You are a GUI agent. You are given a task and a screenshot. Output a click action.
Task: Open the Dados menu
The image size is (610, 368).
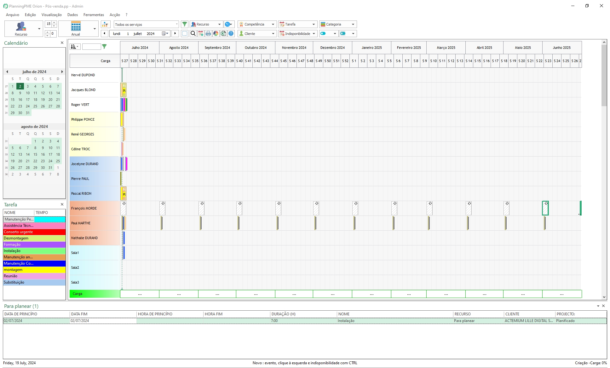[72, 15]
